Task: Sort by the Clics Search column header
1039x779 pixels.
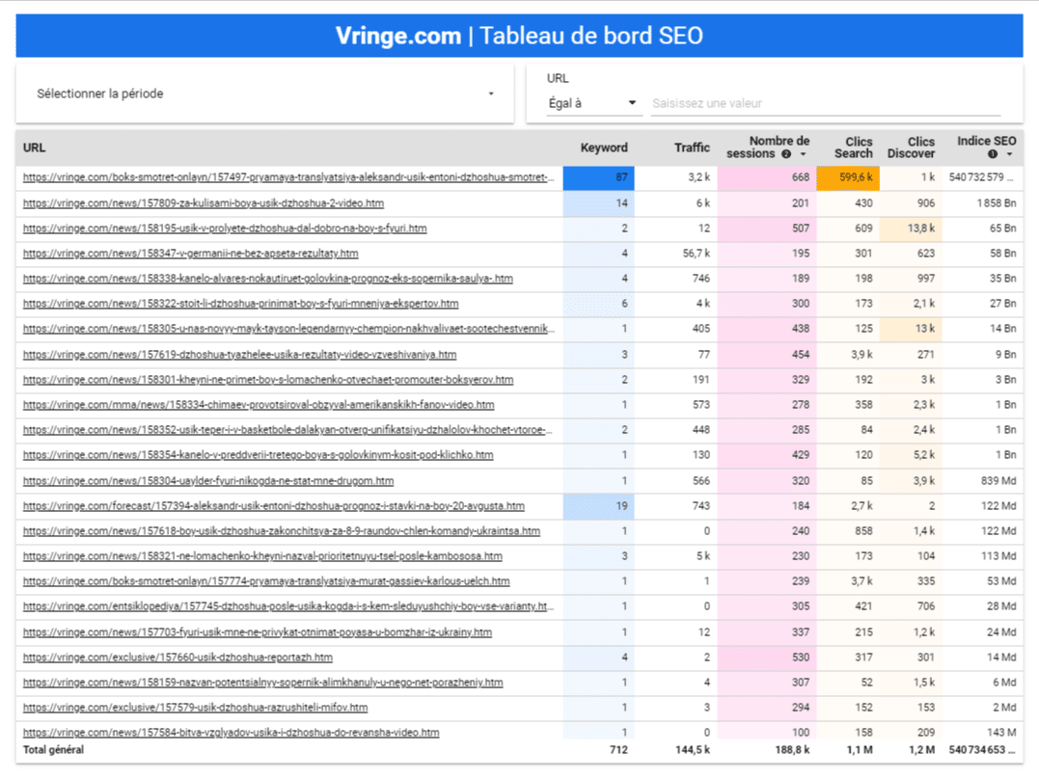Action: click(x=854, y=148)
